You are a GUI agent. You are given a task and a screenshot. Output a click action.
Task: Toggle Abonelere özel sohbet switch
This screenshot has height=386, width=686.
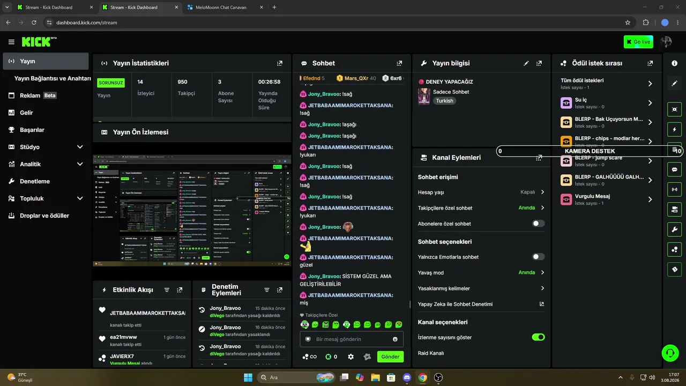pyautogui.click(x=538, y=224)
